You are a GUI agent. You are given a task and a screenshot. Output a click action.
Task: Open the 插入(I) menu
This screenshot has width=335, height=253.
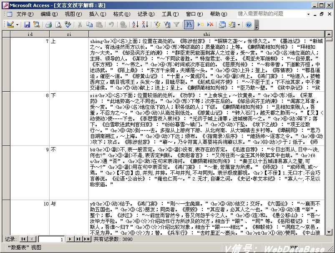tap(98, 14)
